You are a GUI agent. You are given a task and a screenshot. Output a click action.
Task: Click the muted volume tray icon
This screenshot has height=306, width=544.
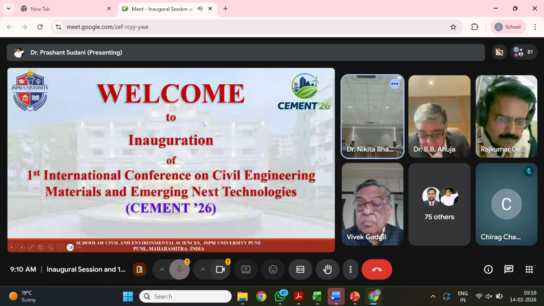coord(489,296)
